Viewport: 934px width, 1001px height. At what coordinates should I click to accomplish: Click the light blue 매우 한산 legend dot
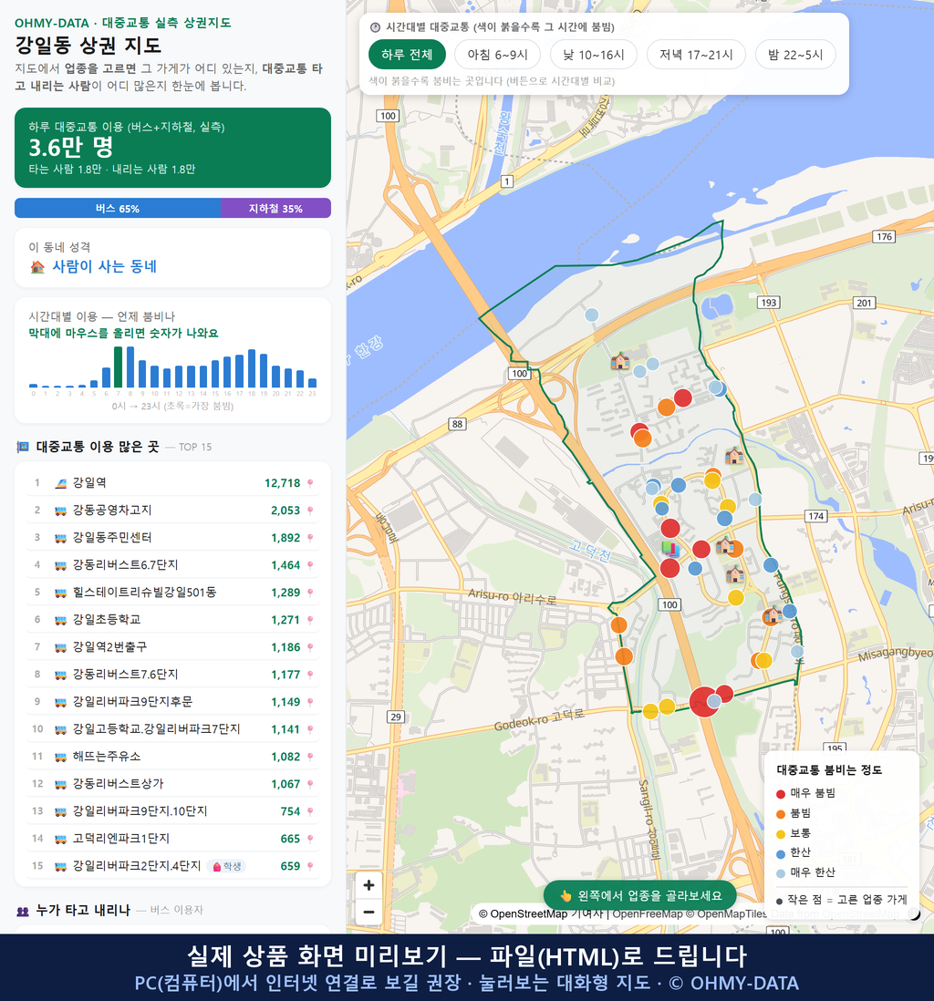coord(780,873)
